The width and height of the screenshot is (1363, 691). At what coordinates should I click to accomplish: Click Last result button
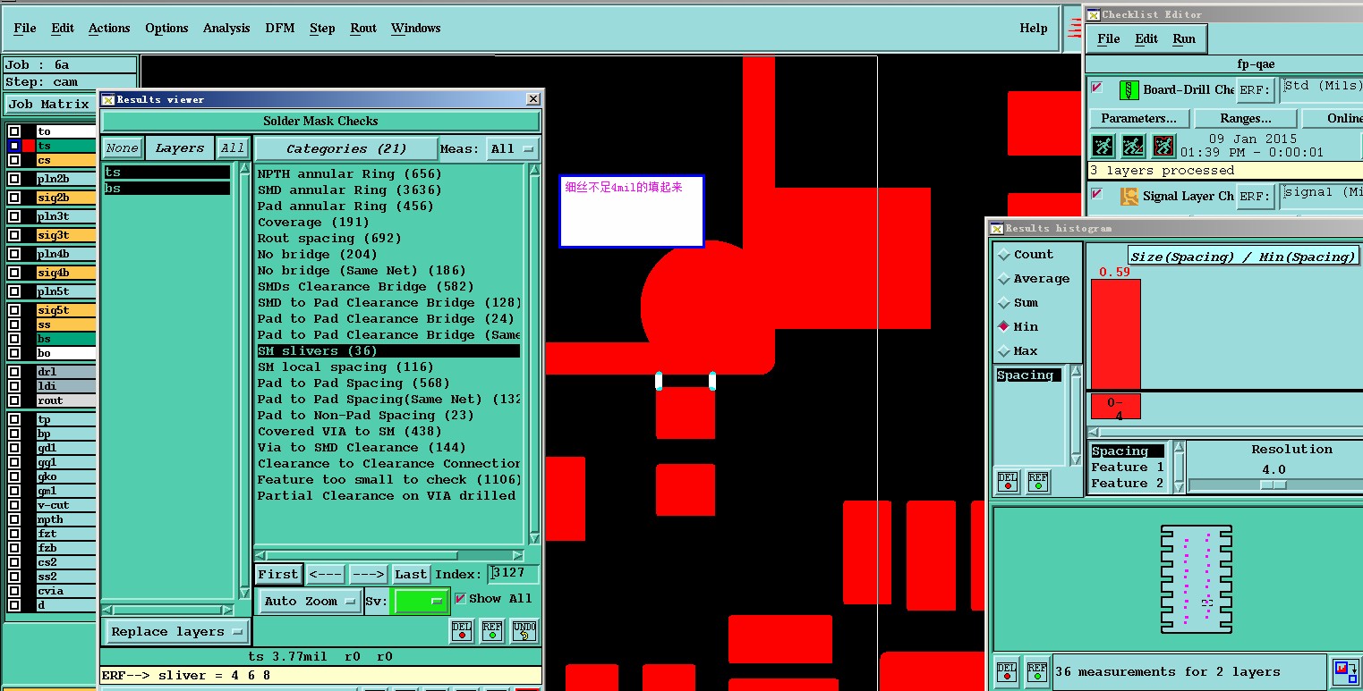[x=411, y=574]
